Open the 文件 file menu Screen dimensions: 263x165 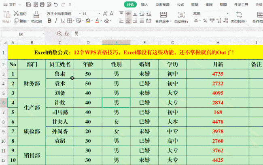pyautogui.click(x=12, y=4)
